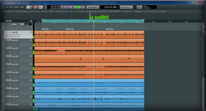Viewport: 206px width, 111px height.
Task: Click the Pre-Record Seconds value 60
Action: point(72,11)
